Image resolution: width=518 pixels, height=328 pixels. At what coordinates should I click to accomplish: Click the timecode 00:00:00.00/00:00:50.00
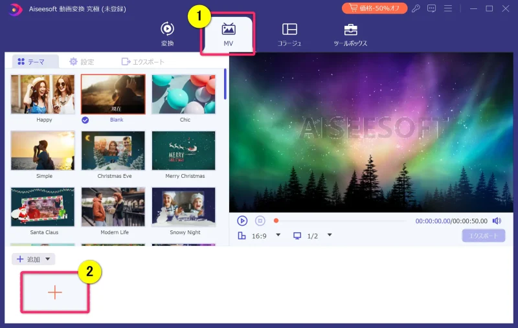451,221
